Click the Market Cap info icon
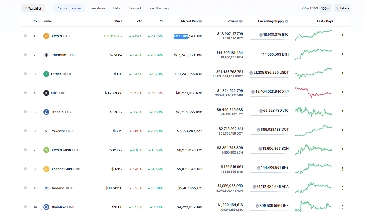This screenshot has width=365, height=214. (200, 21)
